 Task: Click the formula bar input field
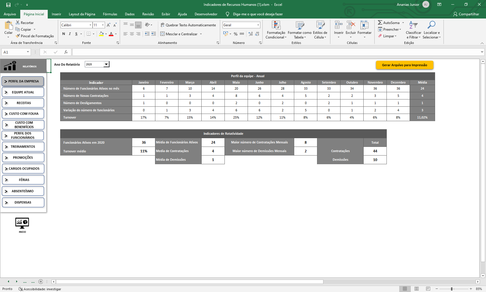click(x=275, y=52)
